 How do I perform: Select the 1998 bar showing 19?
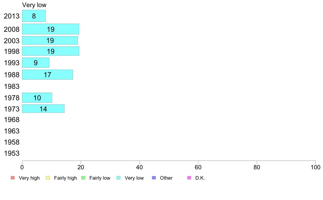[x=51, y=51]
